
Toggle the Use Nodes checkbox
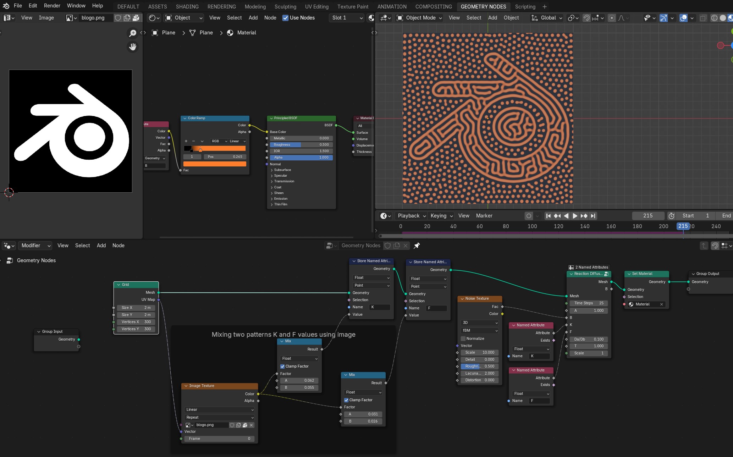coord(285,18)
